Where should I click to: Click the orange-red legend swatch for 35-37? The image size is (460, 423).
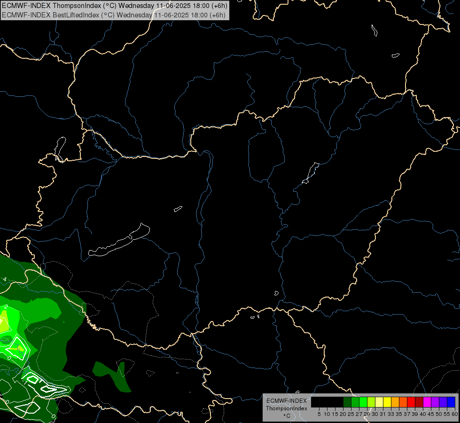pyautogui.click(x=403, y=402)
